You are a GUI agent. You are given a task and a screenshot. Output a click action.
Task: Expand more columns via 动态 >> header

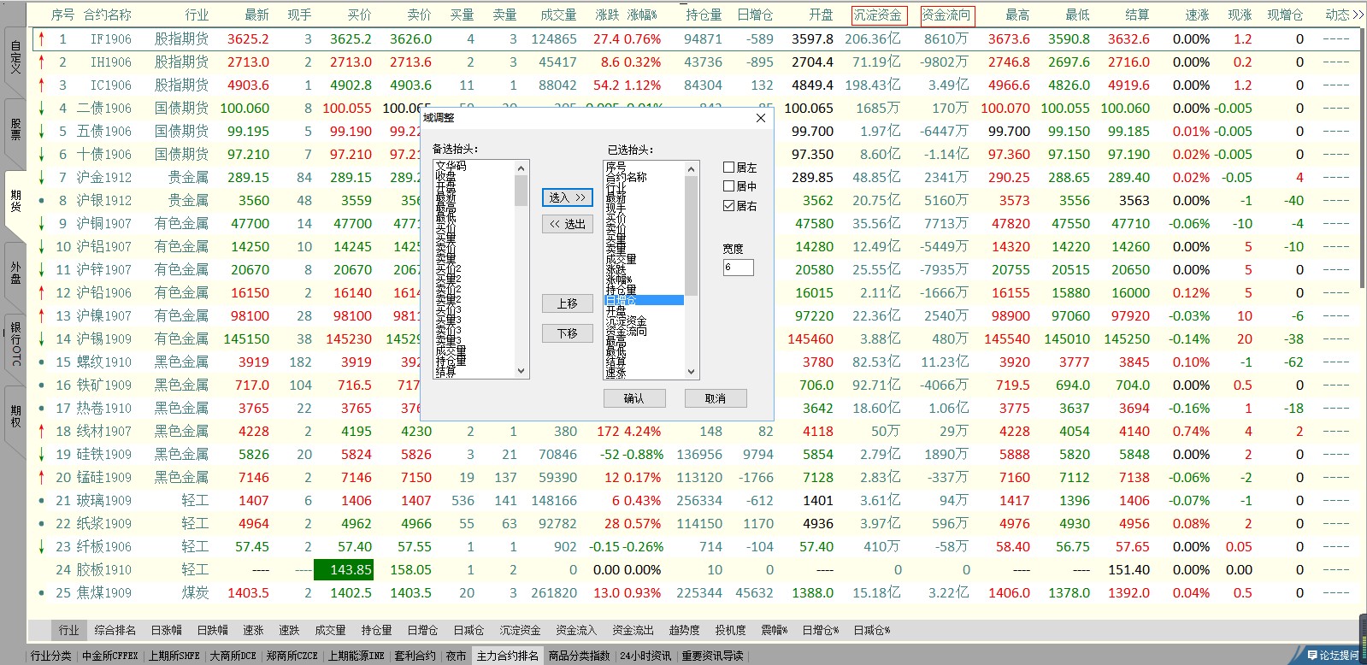pos(1344,15)
